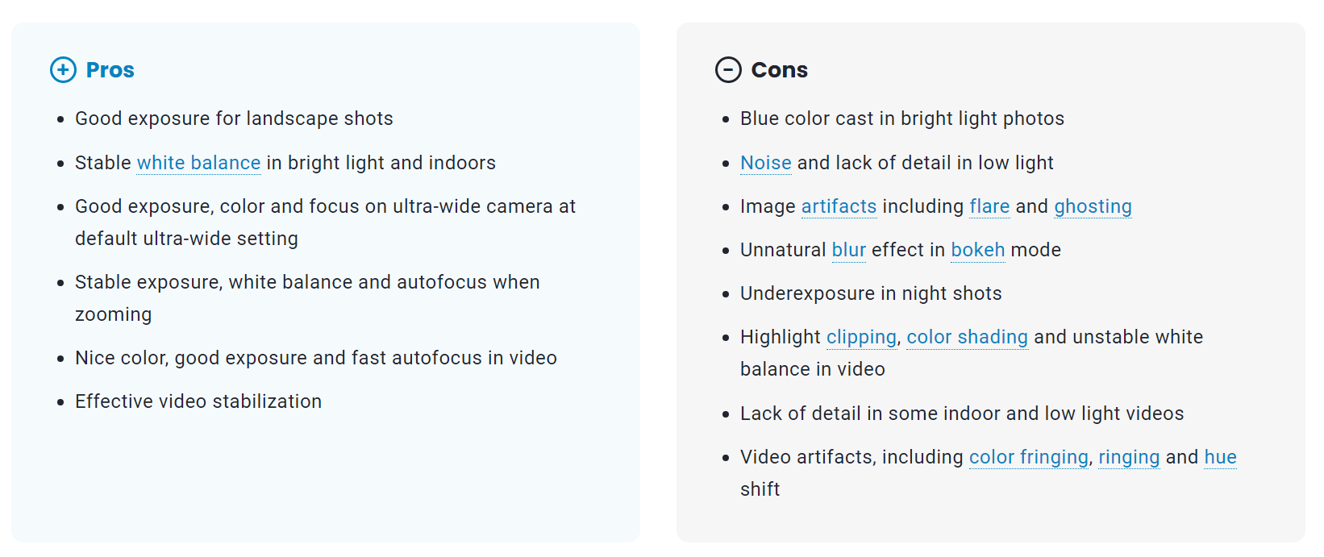Click 'Underexposure in night shots' bullet text
Viewport: 1324px width, 557px height.
pos(871,294)
